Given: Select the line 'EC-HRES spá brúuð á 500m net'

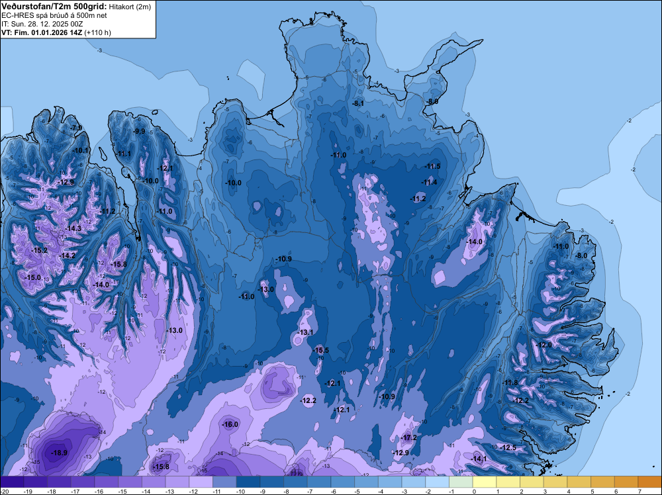Looking at the screenshot, I should click(x=54, y=16).
